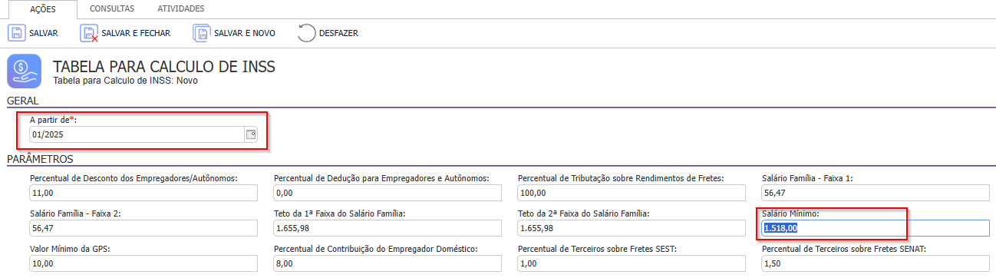996x278 pixels.
Task: Click the Teto da 1ª Faixa field
Action: (387, 228)
